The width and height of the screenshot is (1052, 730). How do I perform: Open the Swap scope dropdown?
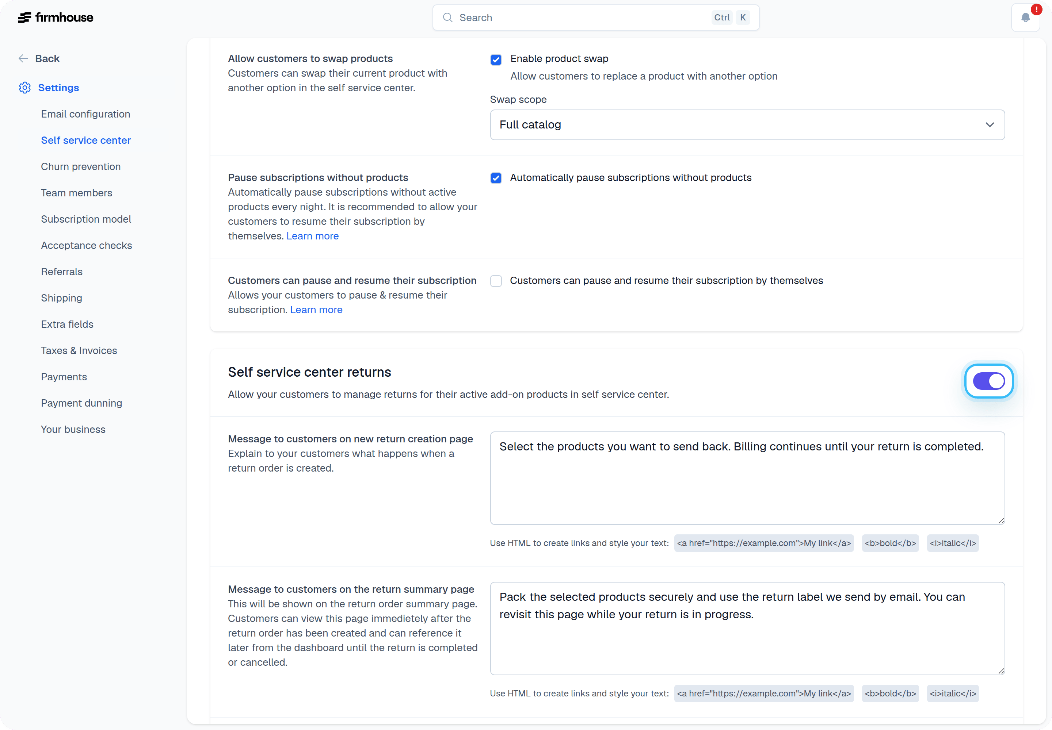(x=747, y=125)
